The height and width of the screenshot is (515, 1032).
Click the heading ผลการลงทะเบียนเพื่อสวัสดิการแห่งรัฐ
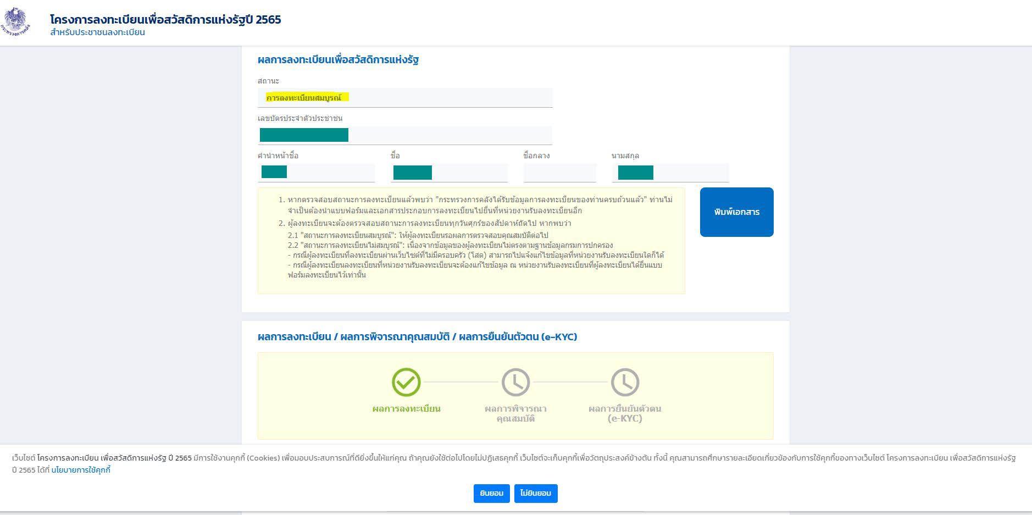(338, 59)
